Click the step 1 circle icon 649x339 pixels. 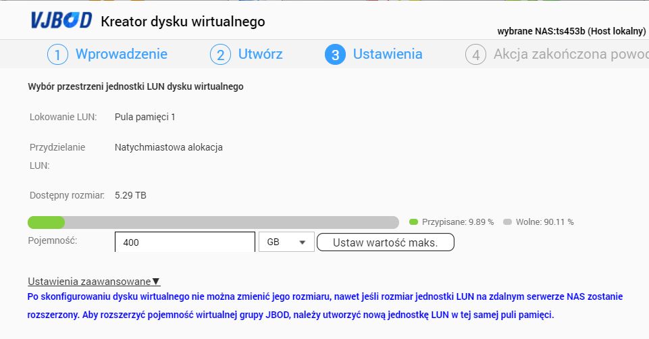[x=57, y=55]
